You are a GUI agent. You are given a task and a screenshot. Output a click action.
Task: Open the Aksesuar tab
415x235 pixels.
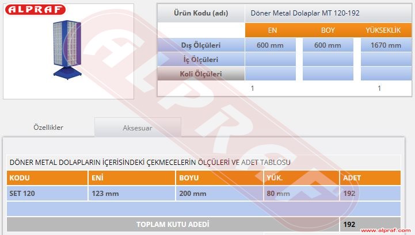point(138,128)
